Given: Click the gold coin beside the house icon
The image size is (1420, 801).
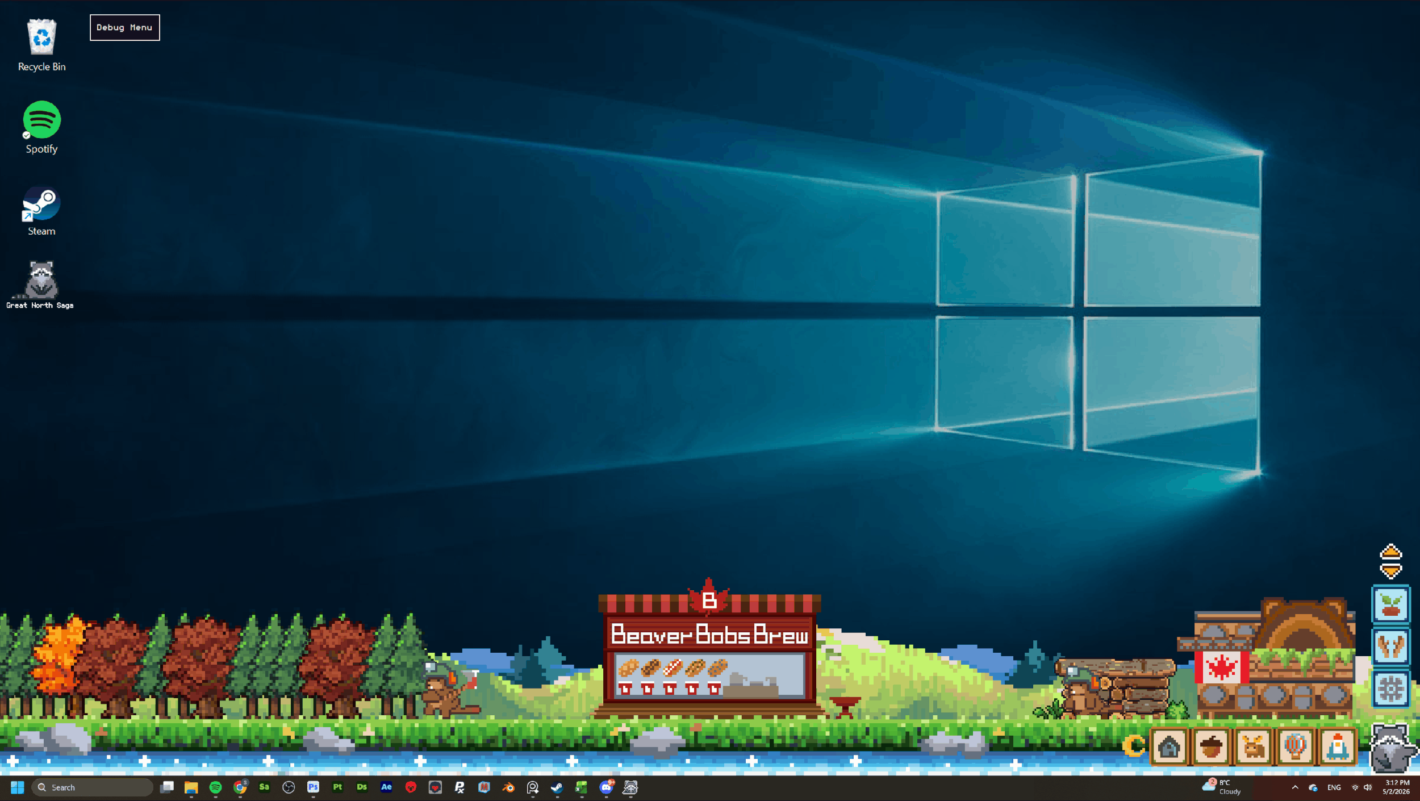Looking at the screenshot, I should pyautogui.click(x=1134, y=746).
